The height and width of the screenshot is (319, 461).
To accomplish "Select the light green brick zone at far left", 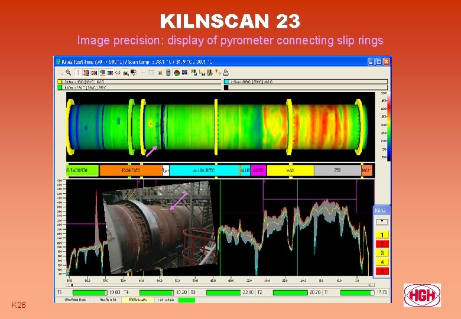I will click(x=82, y=170).
